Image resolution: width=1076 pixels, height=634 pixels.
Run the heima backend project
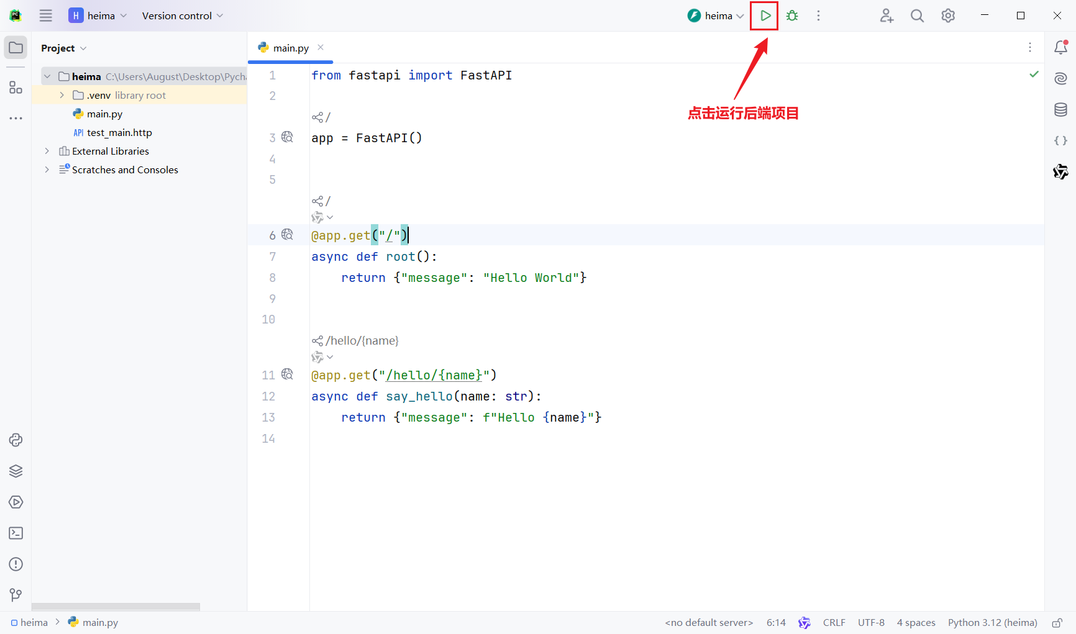click(765, 16)
